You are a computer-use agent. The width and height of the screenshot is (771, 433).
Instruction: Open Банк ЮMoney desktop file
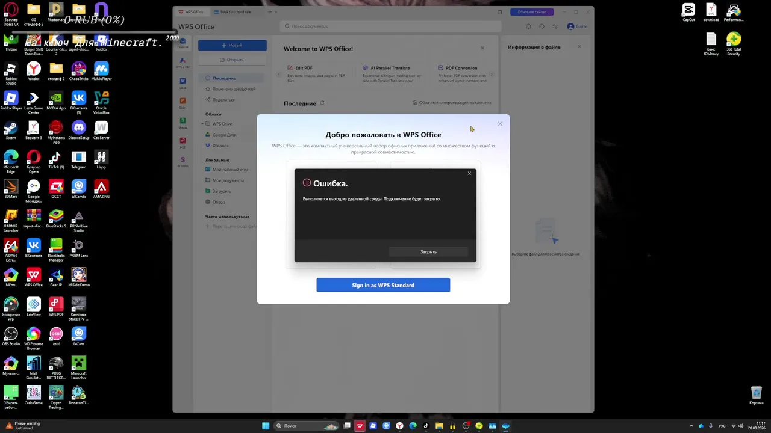[x=711, y=43]
